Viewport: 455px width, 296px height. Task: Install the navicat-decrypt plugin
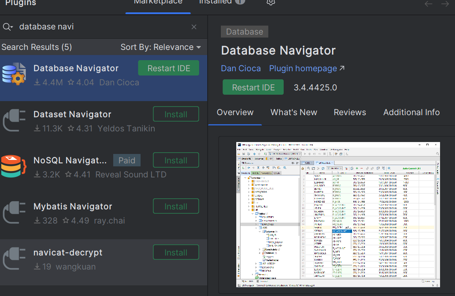(176, 252)
